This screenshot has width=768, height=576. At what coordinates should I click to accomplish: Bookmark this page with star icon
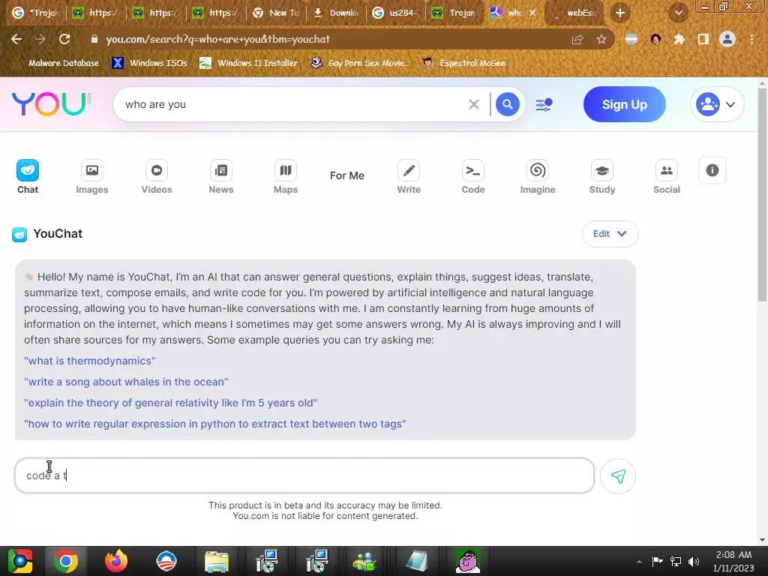[601, 39]
